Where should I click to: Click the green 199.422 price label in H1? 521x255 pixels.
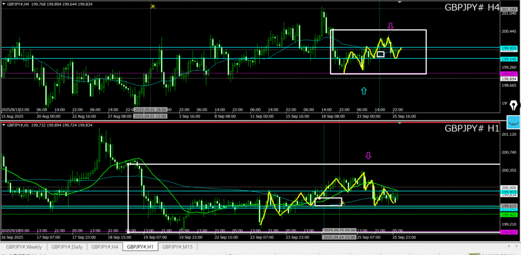509,214
